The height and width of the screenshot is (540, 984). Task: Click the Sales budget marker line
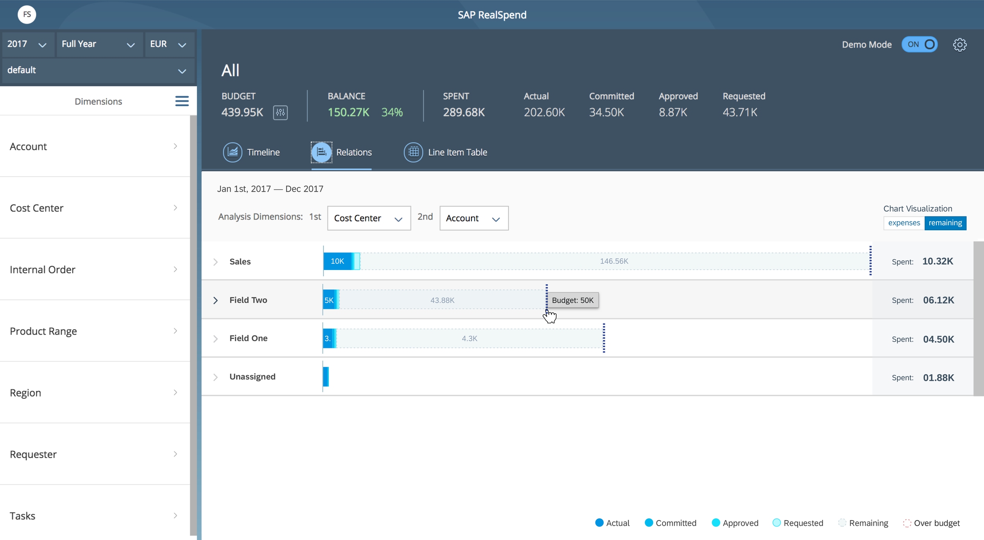[870, 261]
